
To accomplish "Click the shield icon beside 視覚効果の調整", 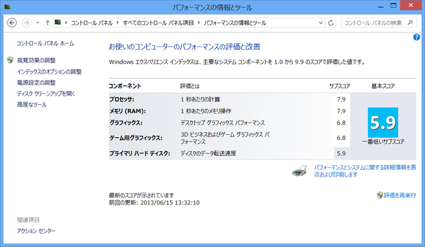I will [x=11, y=60].
